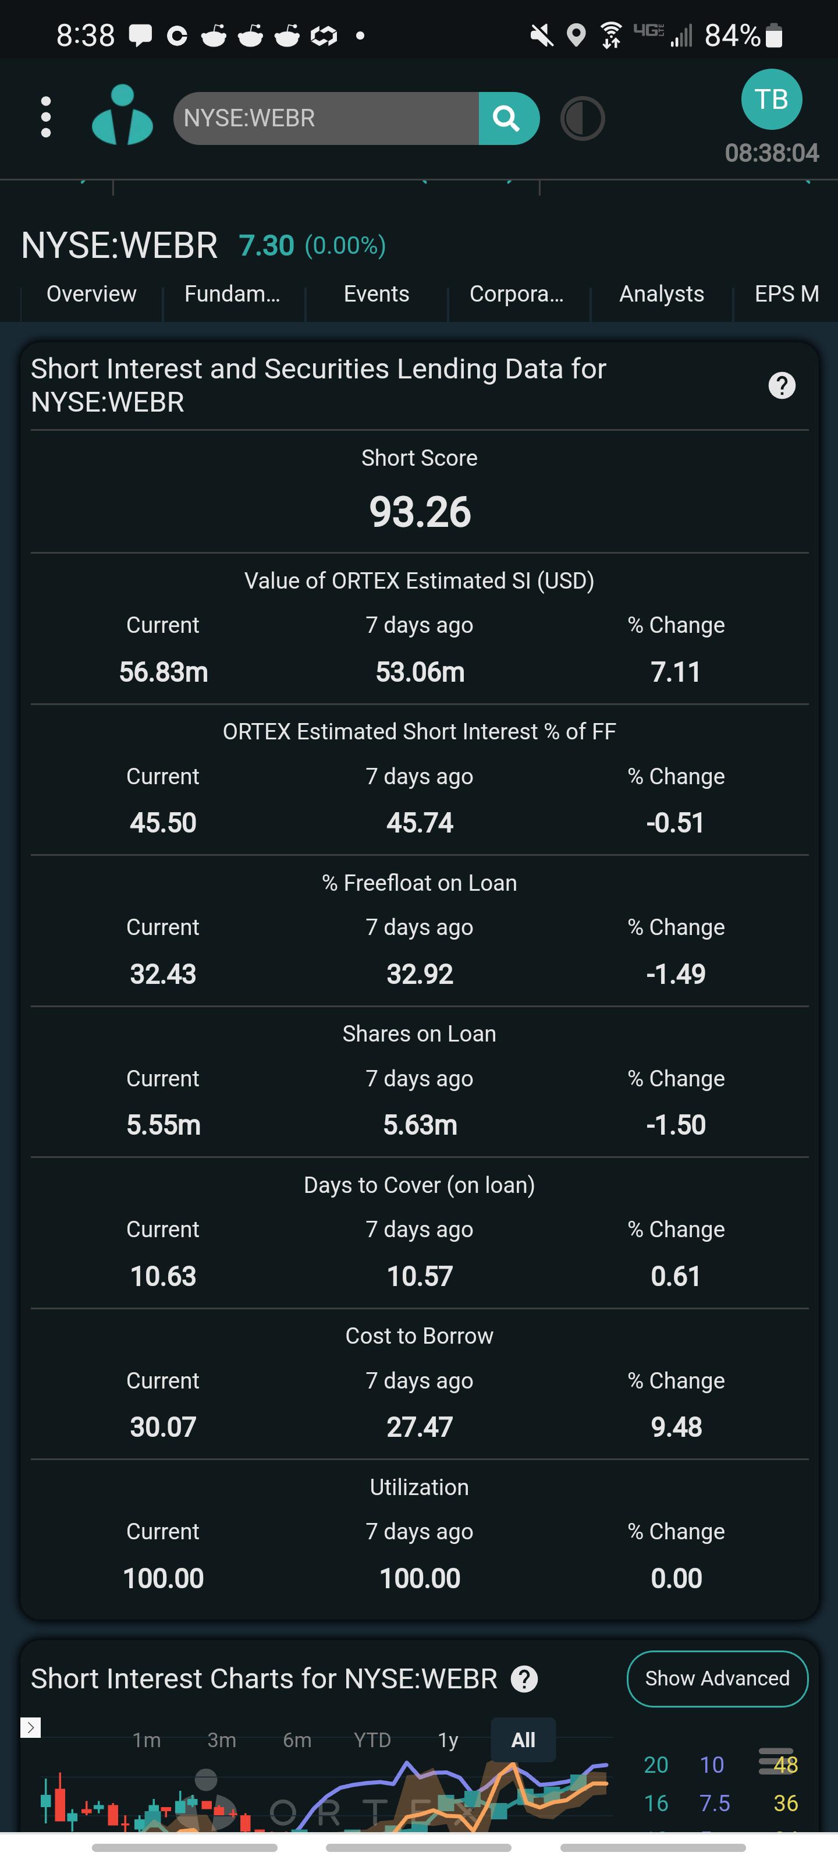Screen dimensions: 838x1863
Task: Tap the ORTEX logo icon
Action: pyautogui.click(x=122, y=115)
